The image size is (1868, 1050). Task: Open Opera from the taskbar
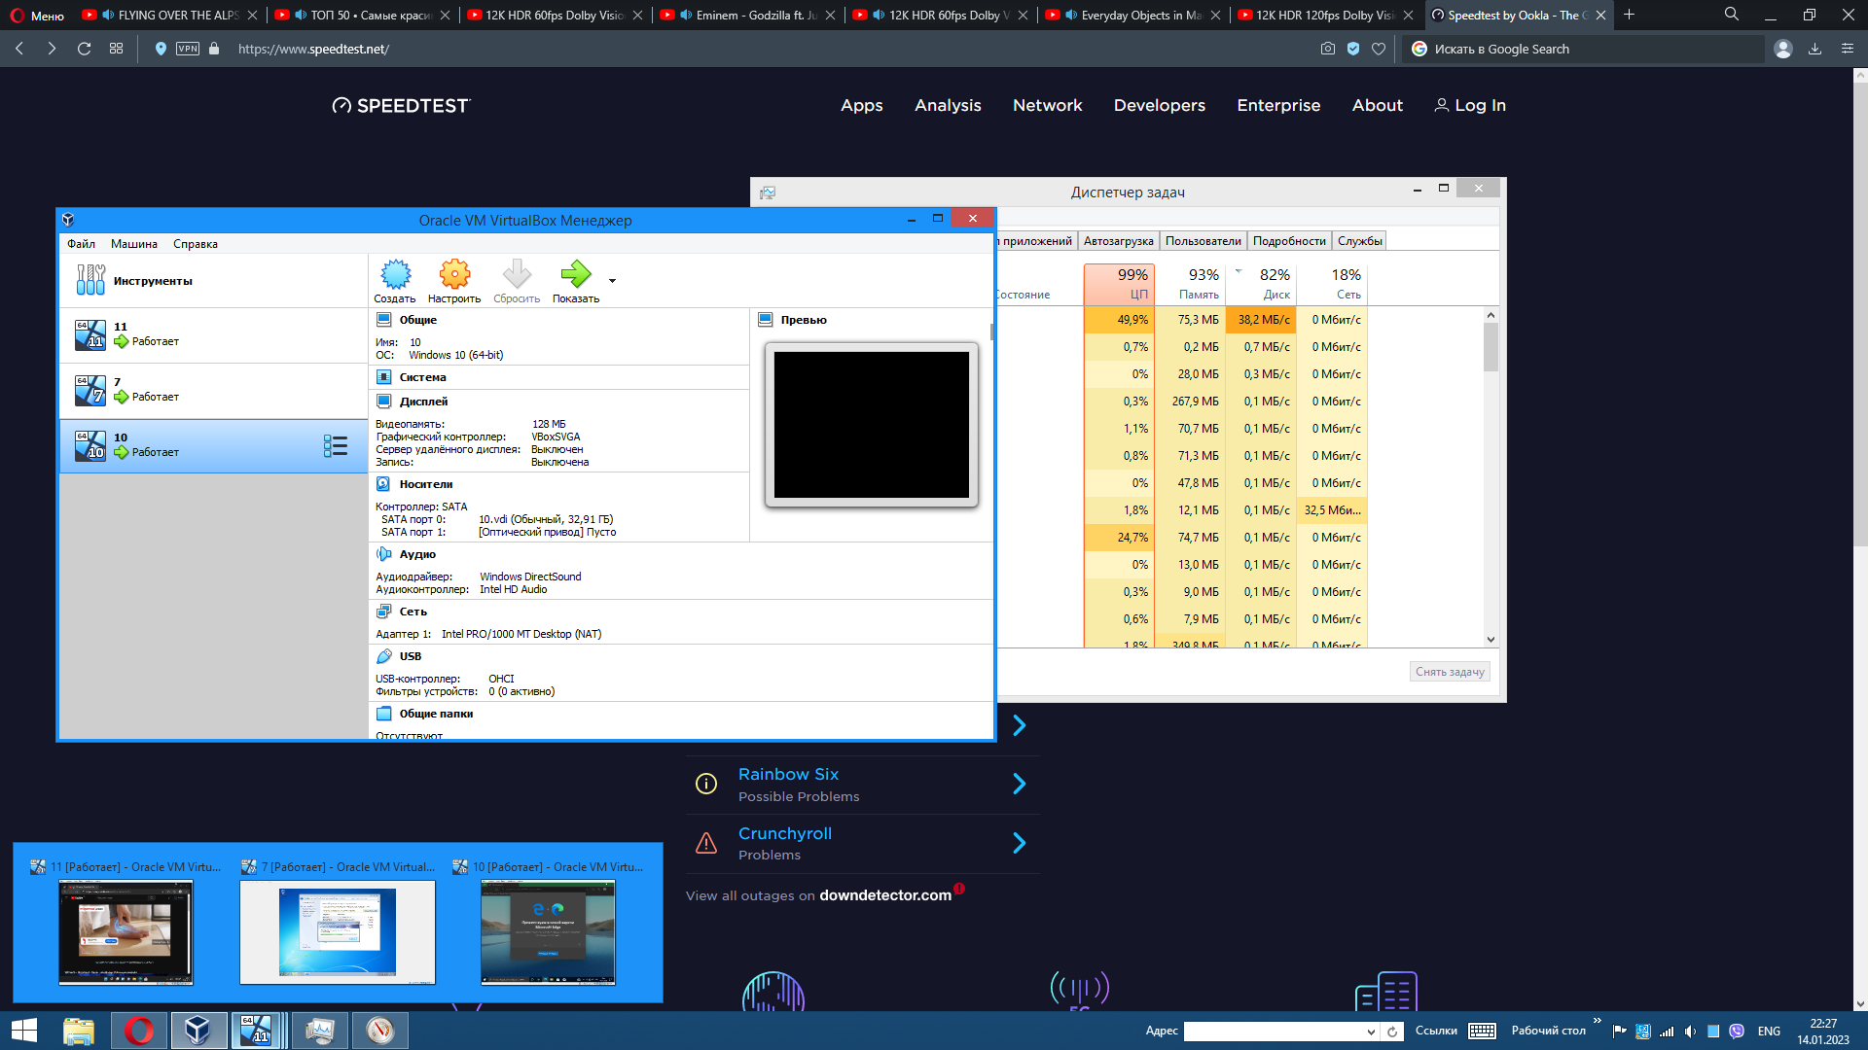[x=138, y=1031]
